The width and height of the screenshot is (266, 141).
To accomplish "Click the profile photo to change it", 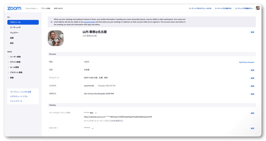I will pos(56,38).
